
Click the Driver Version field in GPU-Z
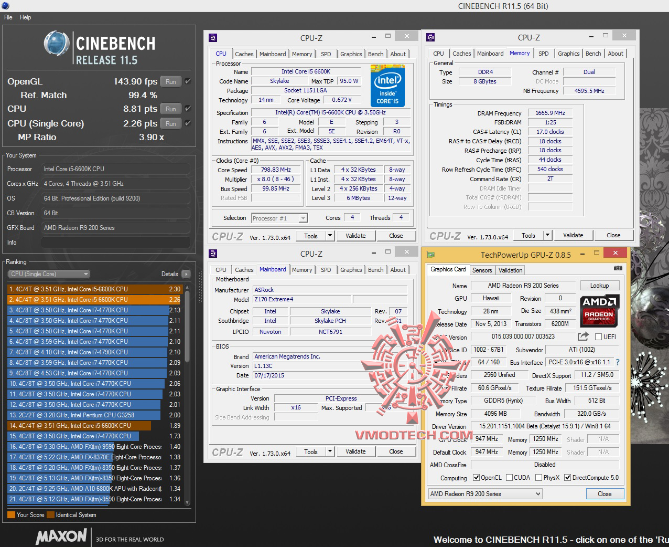545,426
